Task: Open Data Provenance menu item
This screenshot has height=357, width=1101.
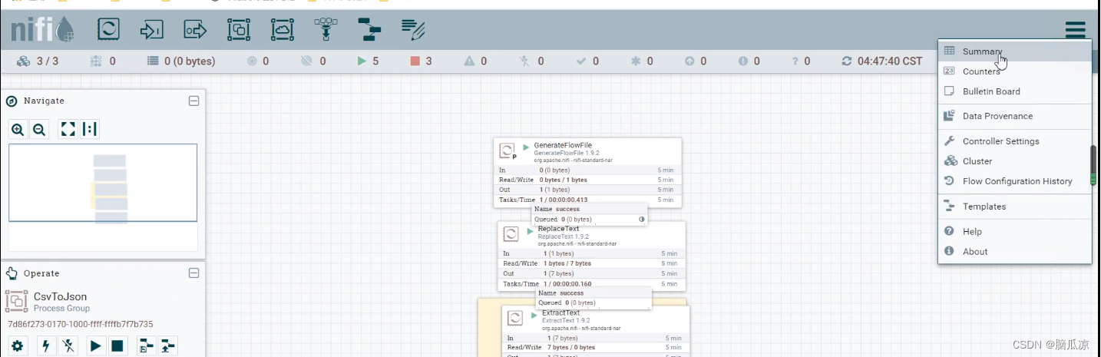Action: coord(1015,116)
